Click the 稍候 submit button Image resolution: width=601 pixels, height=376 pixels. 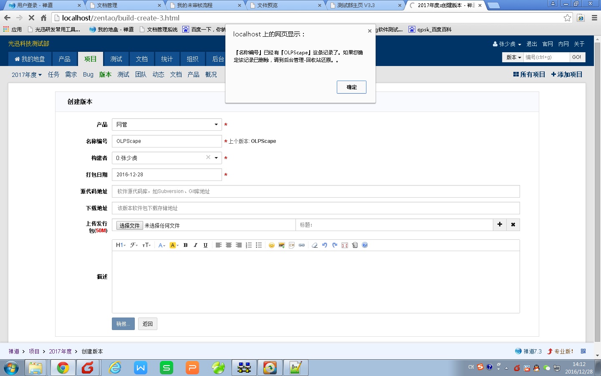tap(123, 324)
